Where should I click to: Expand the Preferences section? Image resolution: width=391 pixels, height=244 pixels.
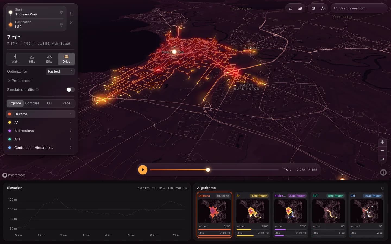(x=20, y=81)
